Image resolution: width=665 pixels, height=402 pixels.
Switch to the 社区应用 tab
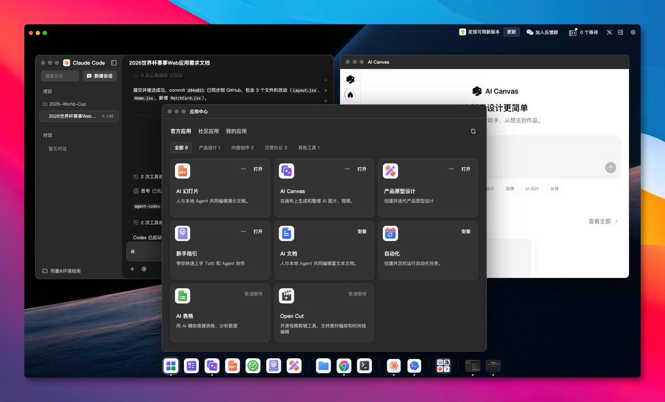208,131
